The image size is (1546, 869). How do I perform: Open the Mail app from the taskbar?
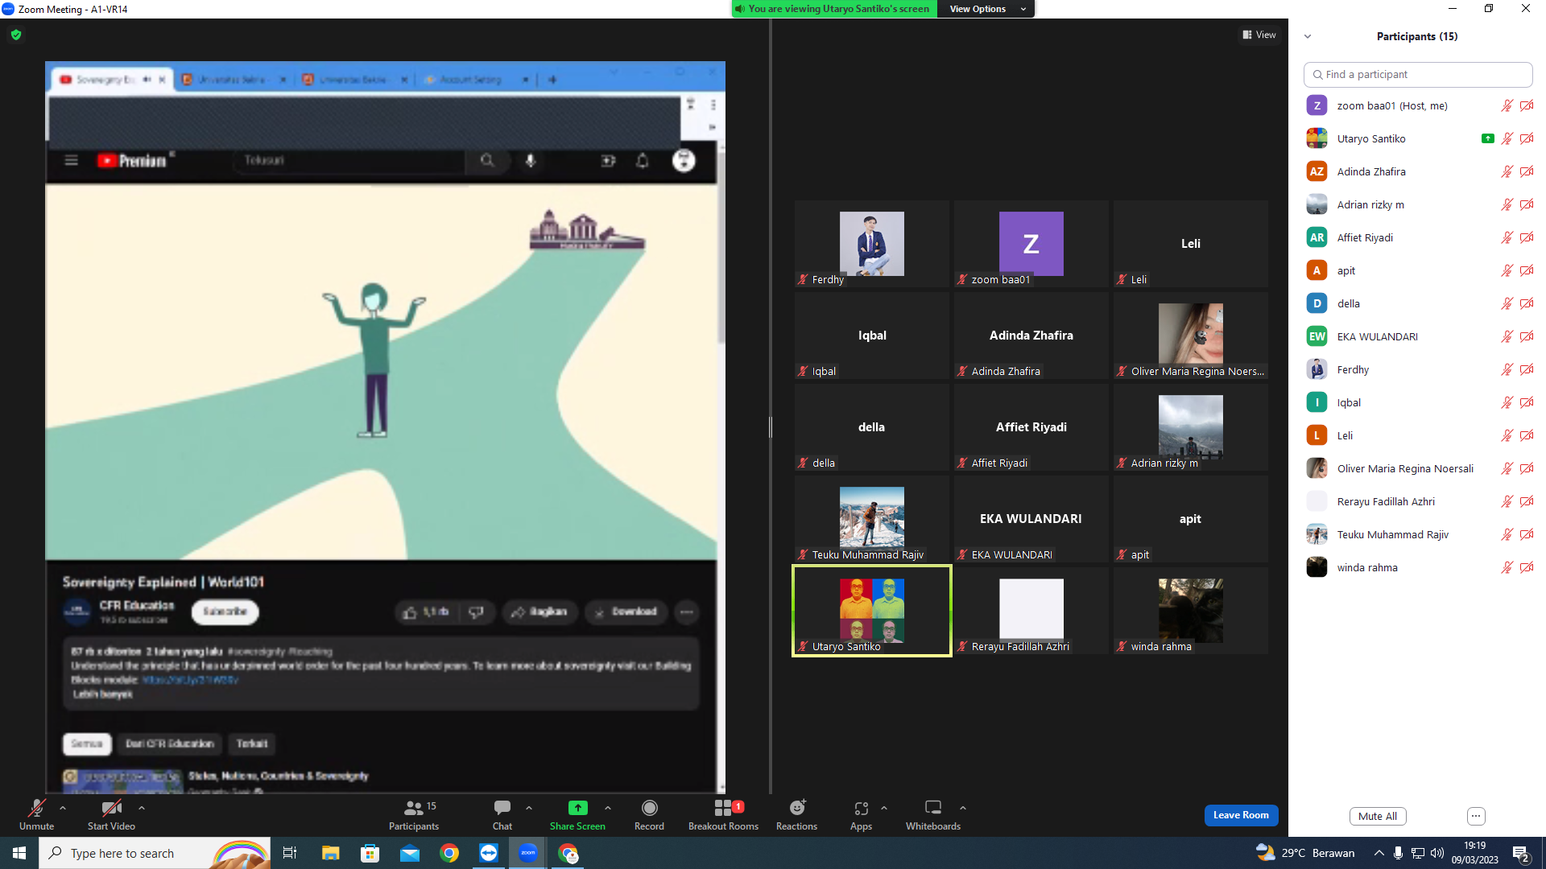pyautogui.click(x=410, y=853)
